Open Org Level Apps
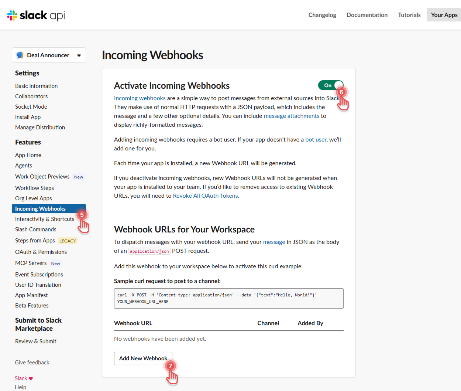 (33, 198)
